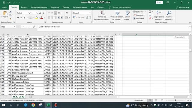This screenshot has height=108, width=192.
Task: Click the Вход sign-in button
Action: tap(159, 2)
